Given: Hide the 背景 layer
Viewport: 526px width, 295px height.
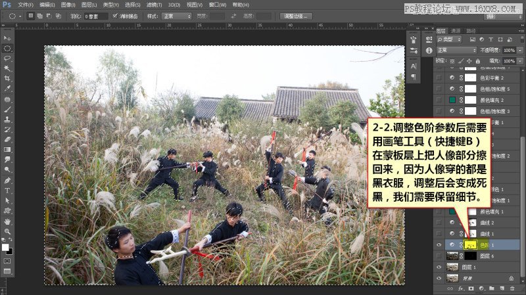Looking at the screenshot, I should [x=439, y=278].
